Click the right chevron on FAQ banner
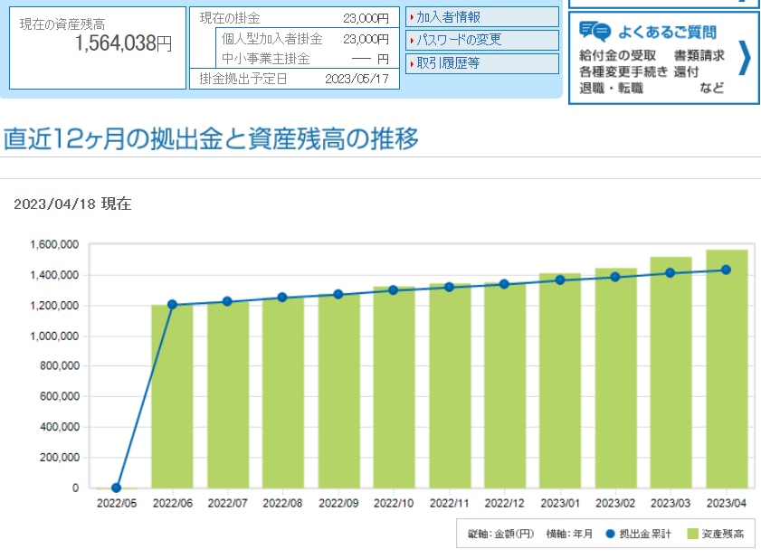The width and height of the screenshot is (761, 559). coord(744,59)
